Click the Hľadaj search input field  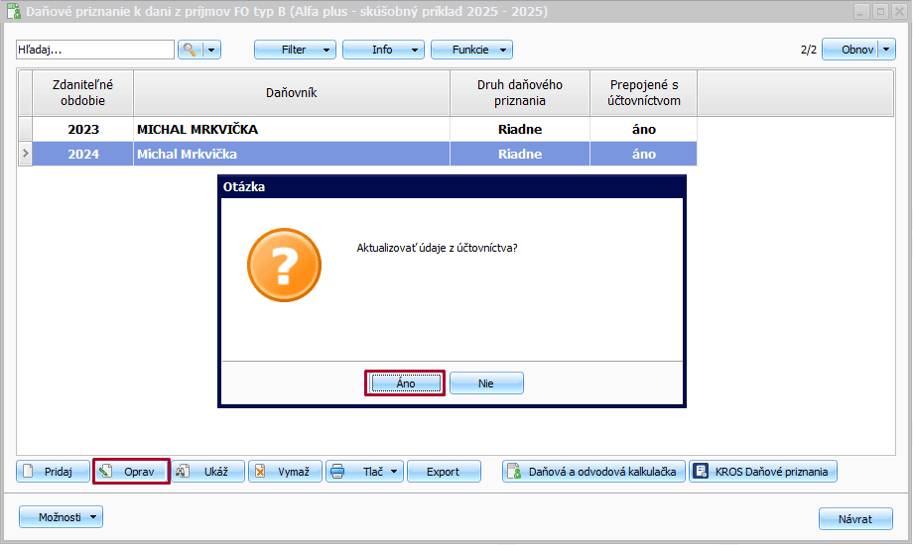pyautogui.click(x=95, y=50)
